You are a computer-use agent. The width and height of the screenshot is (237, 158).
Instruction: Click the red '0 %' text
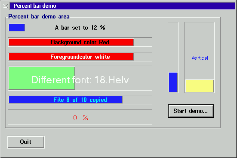click(80, 118)
